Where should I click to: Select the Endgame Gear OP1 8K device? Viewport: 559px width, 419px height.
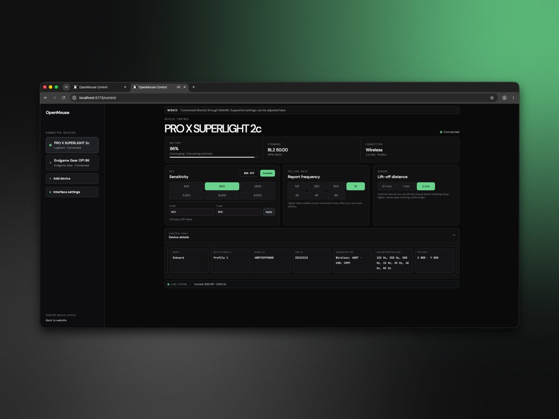[x=72, y=163]
